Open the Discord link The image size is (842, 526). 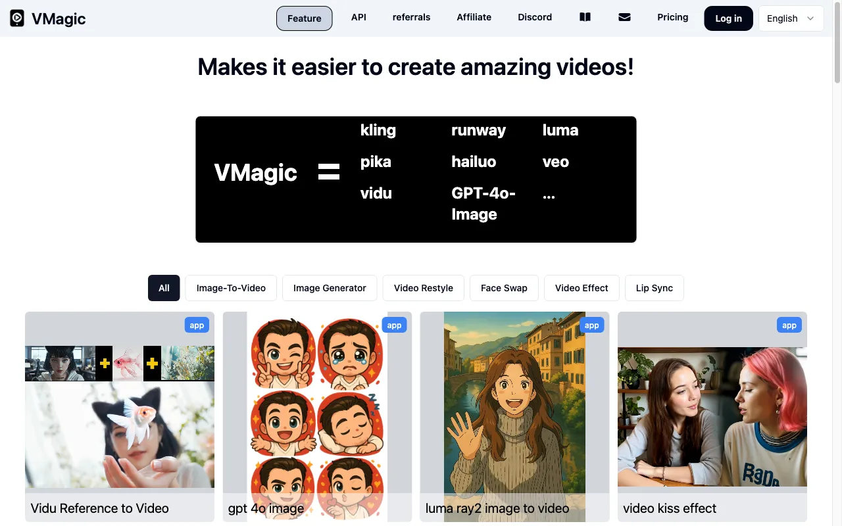535,17
